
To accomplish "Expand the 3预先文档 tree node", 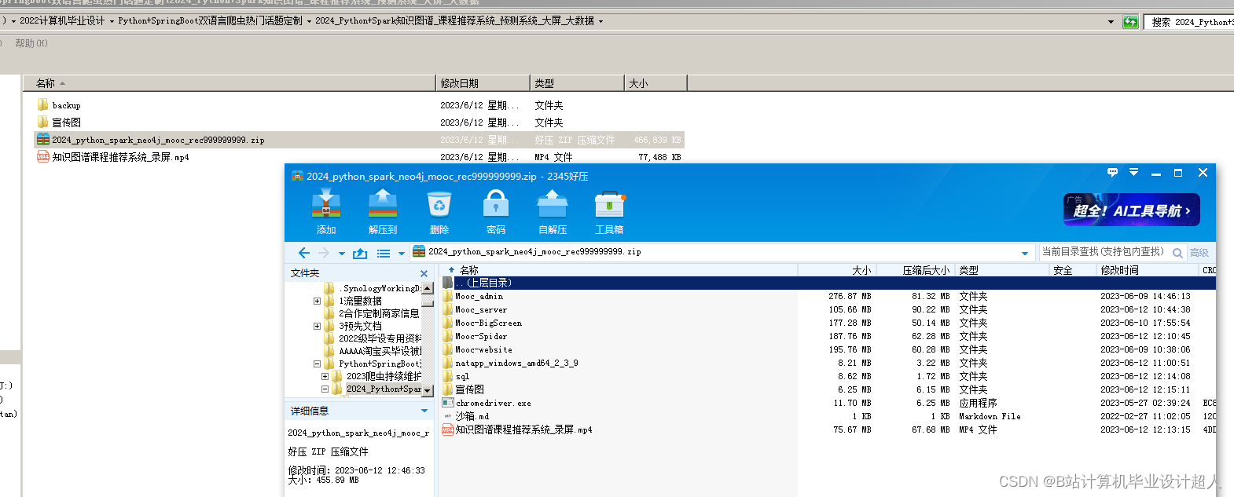I will [x=317, y=326].
